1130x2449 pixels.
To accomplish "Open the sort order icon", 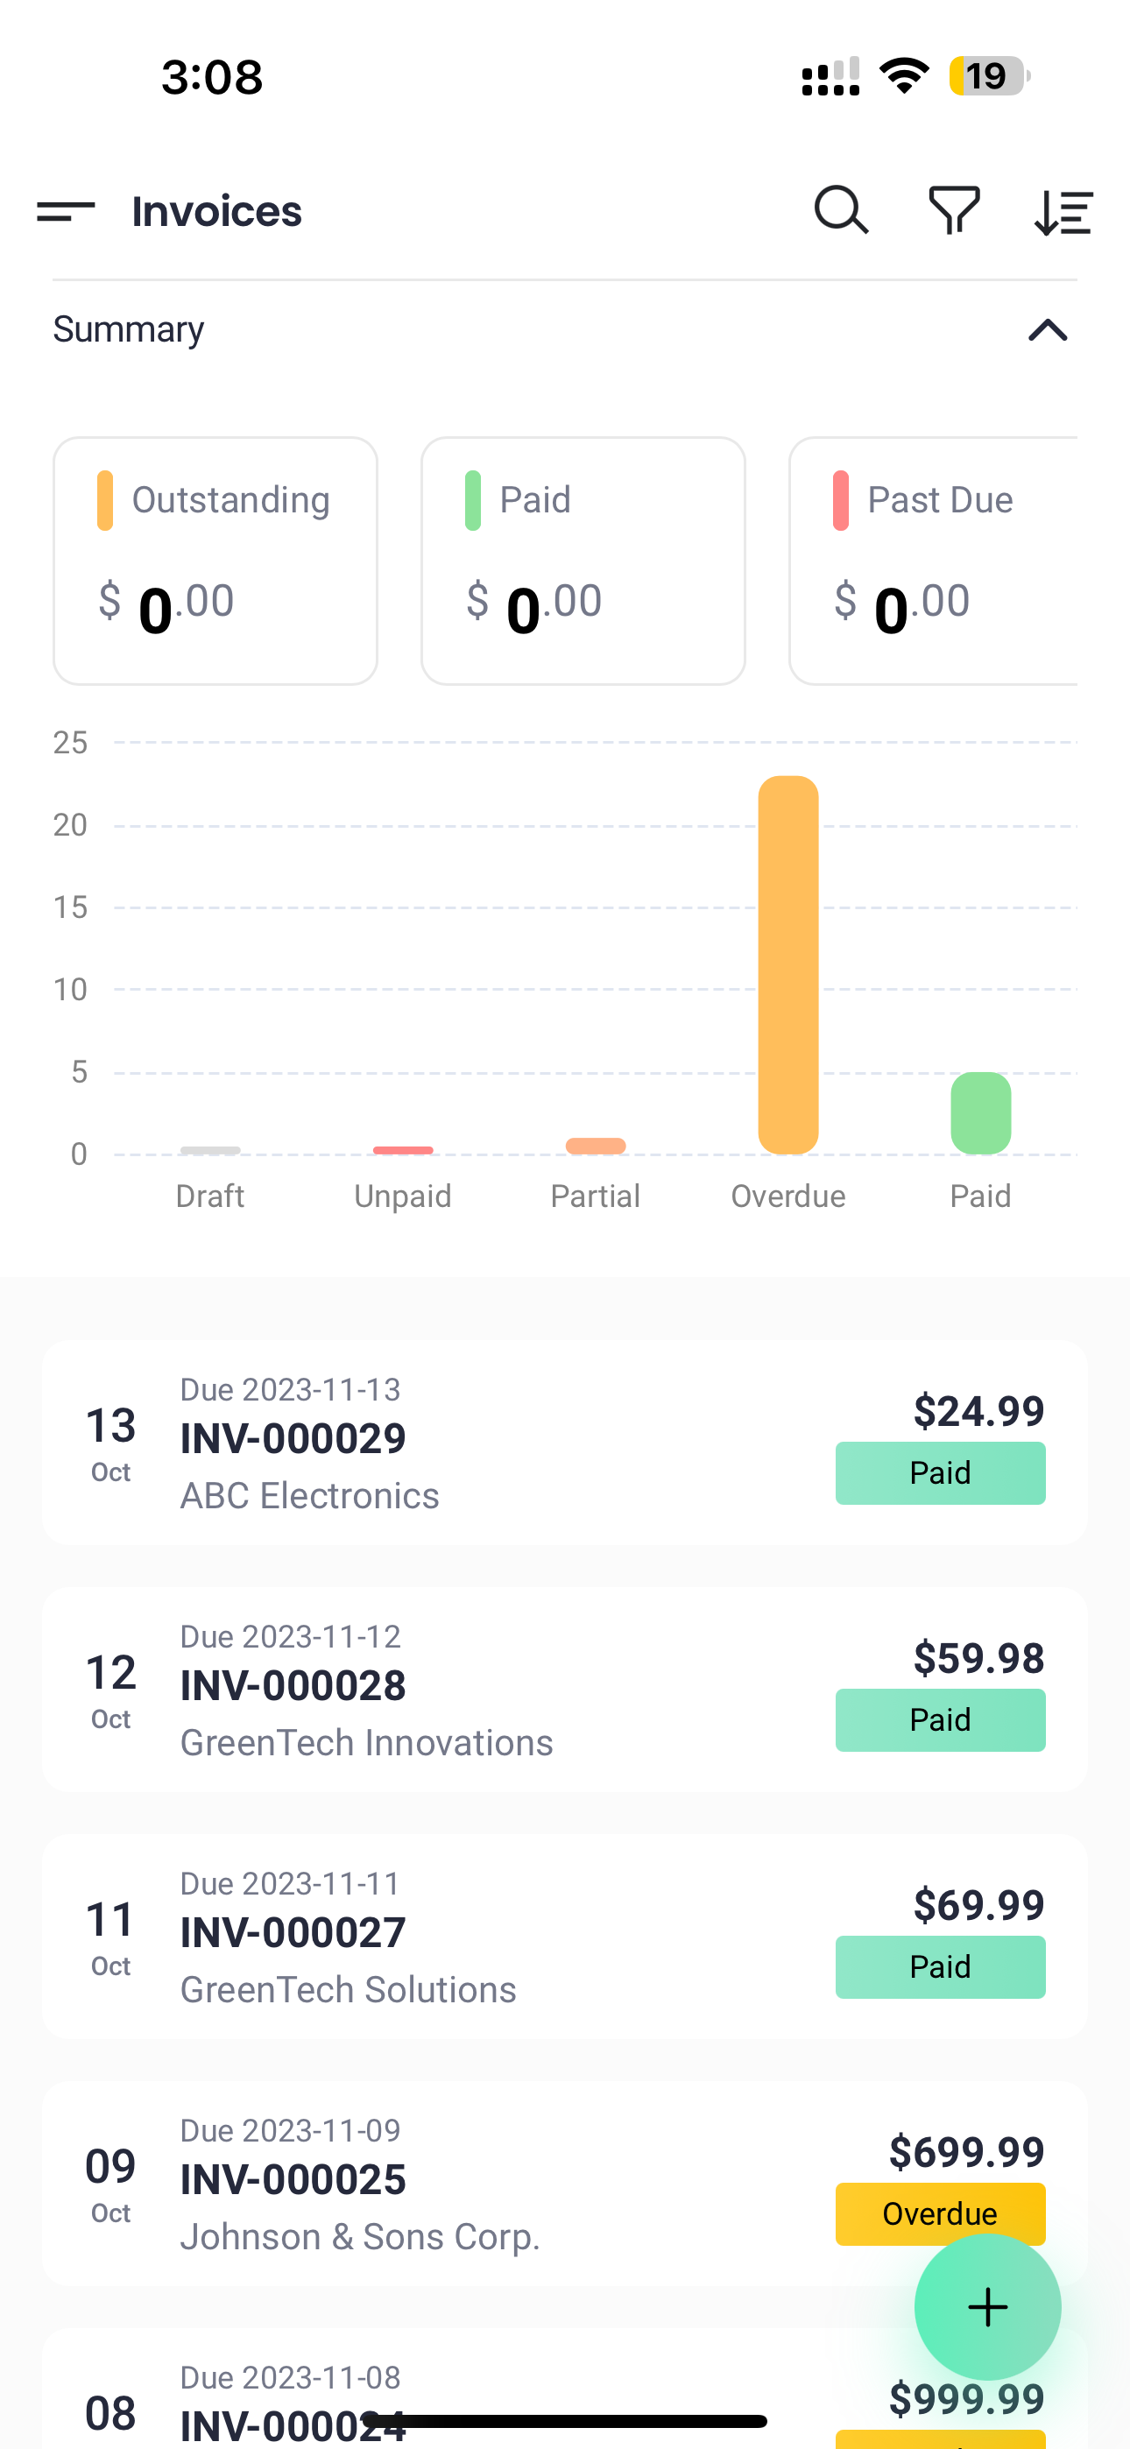I will 1063,211.
